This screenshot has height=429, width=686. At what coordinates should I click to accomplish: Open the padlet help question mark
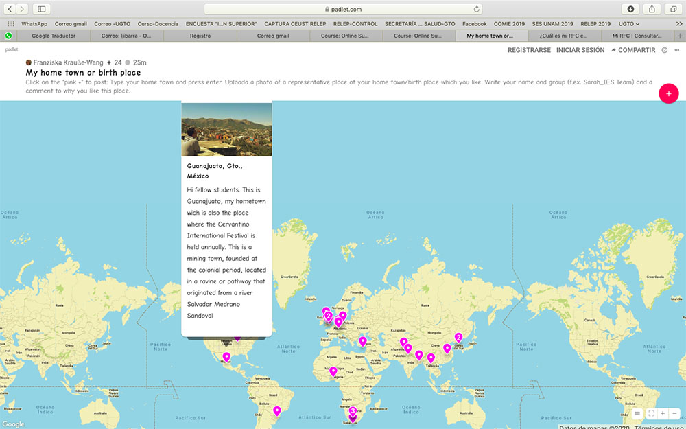664,50
